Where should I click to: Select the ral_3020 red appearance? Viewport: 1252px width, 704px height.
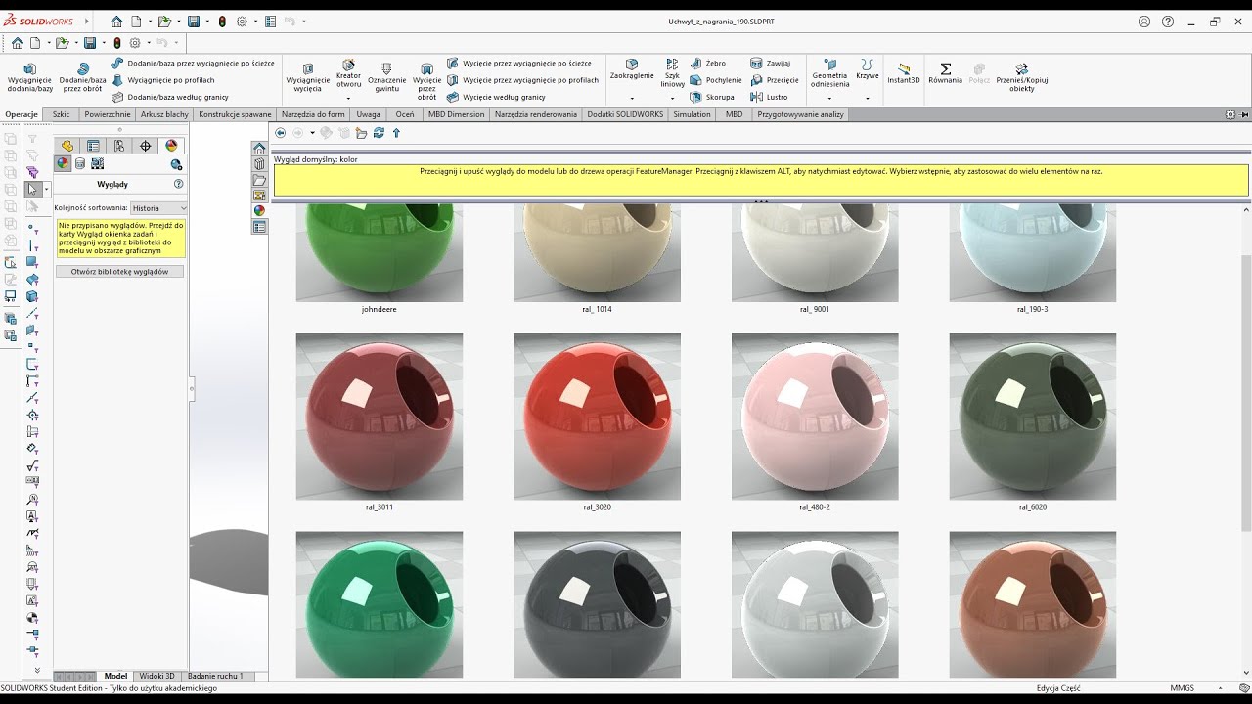click(597, 417)
